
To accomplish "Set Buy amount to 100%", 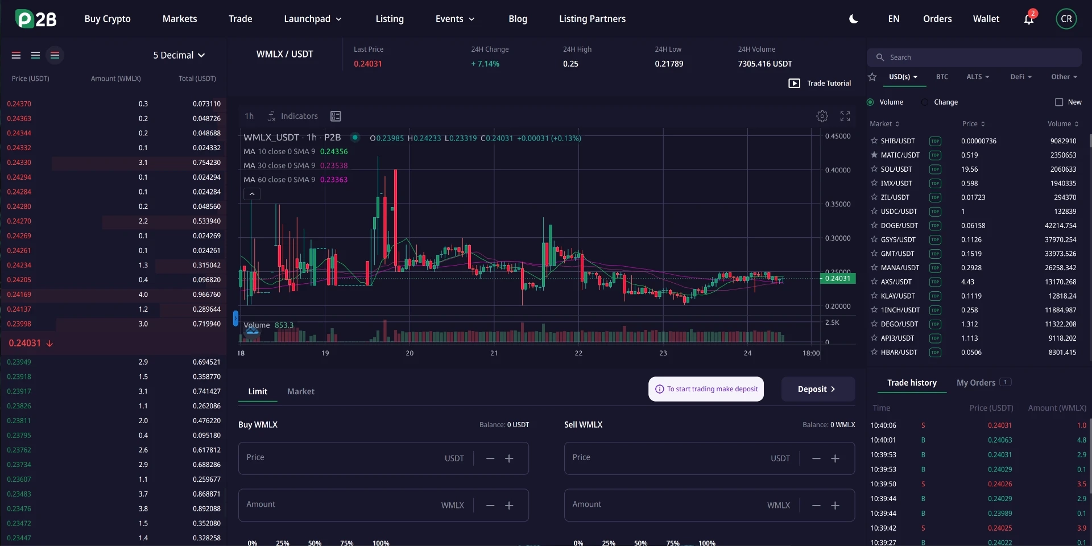I will [381, 543].
